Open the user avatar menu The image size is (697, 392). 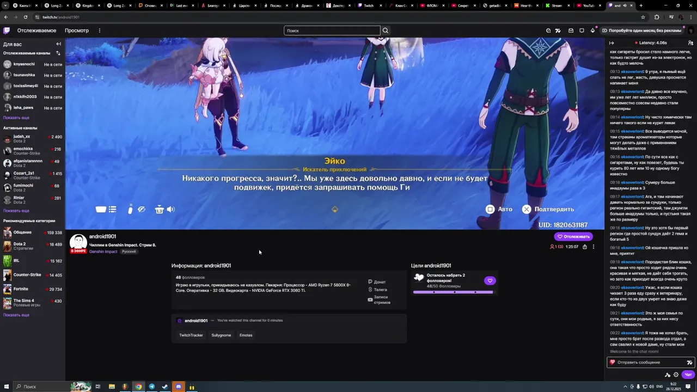click(x=690, y=30)
